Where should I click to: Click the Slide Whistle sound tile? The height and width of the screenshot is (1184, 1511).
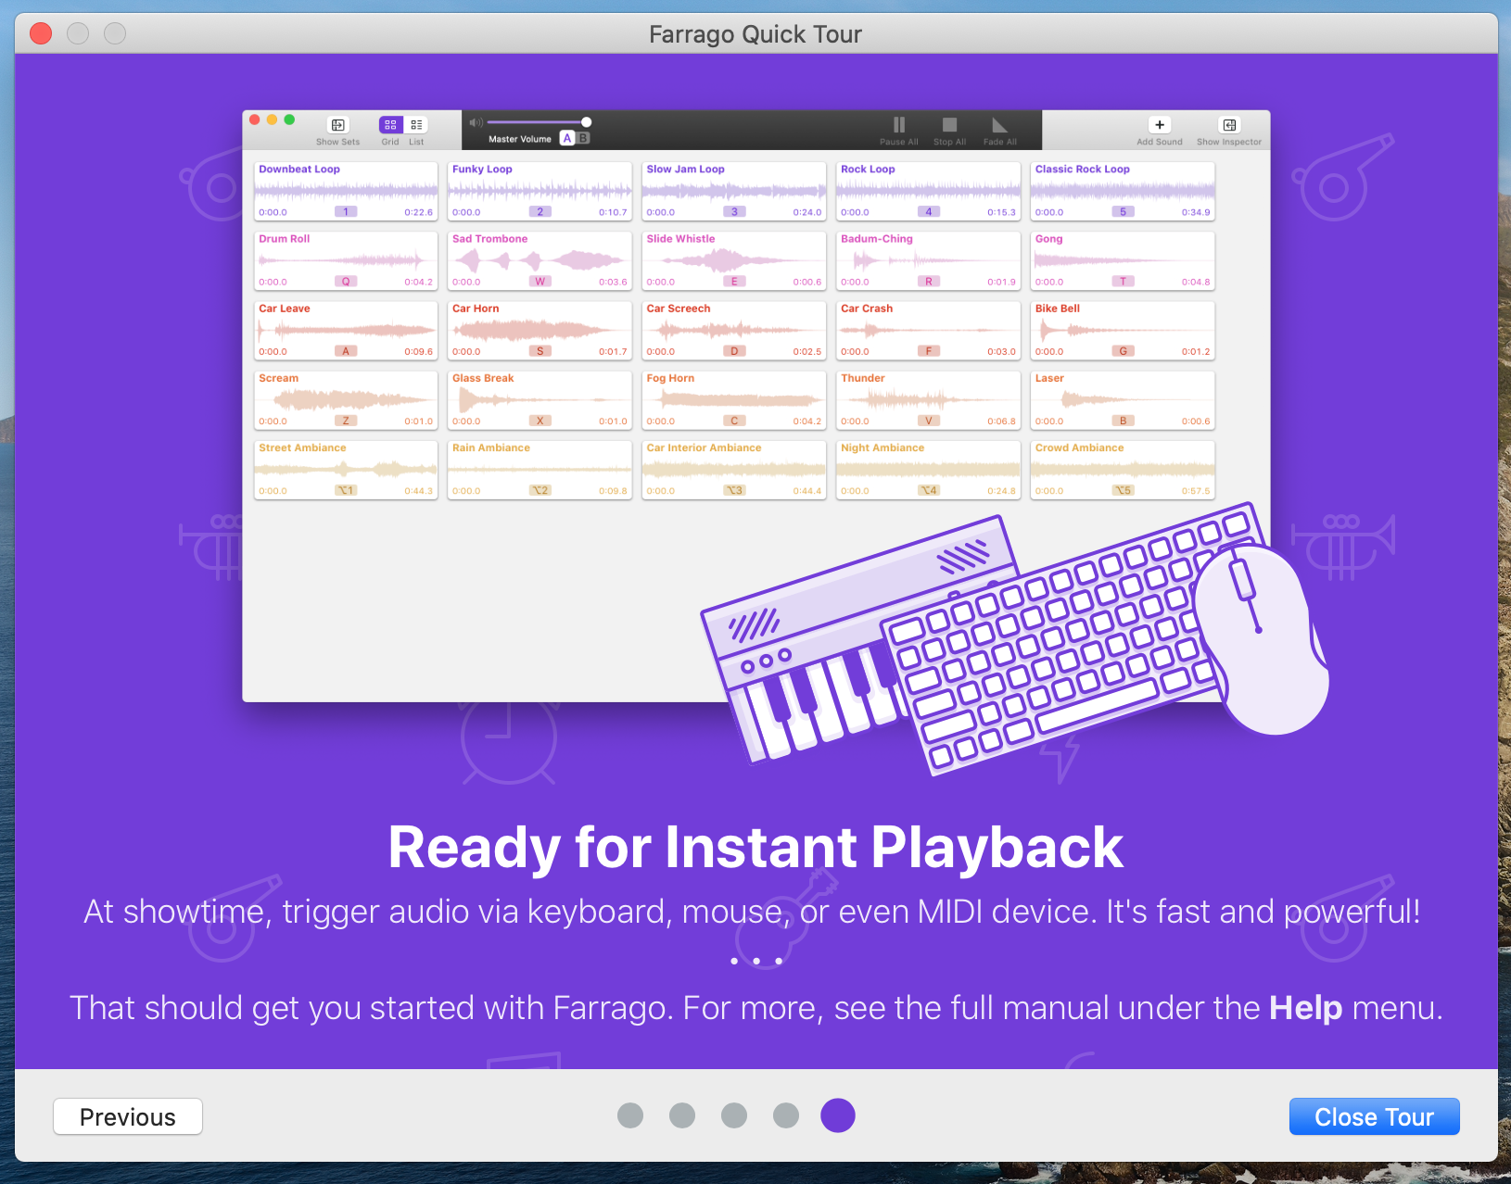coord(734,260)
